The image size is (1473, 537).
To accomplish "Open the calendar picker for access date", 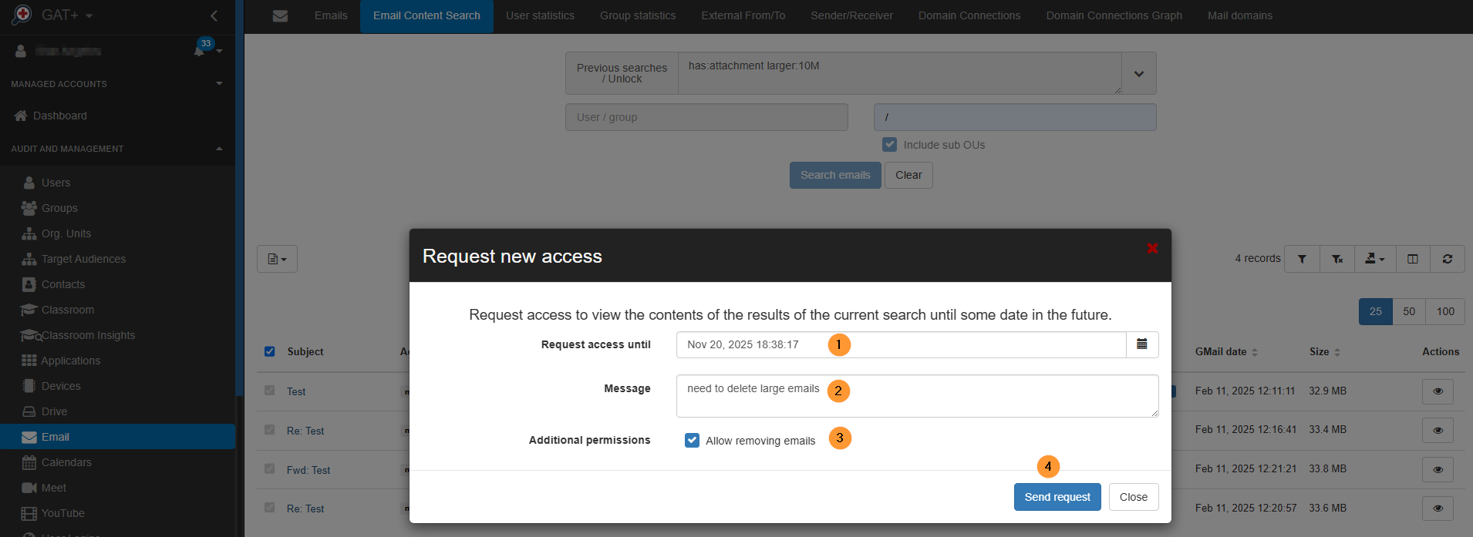I will (x=1142, y=344).
